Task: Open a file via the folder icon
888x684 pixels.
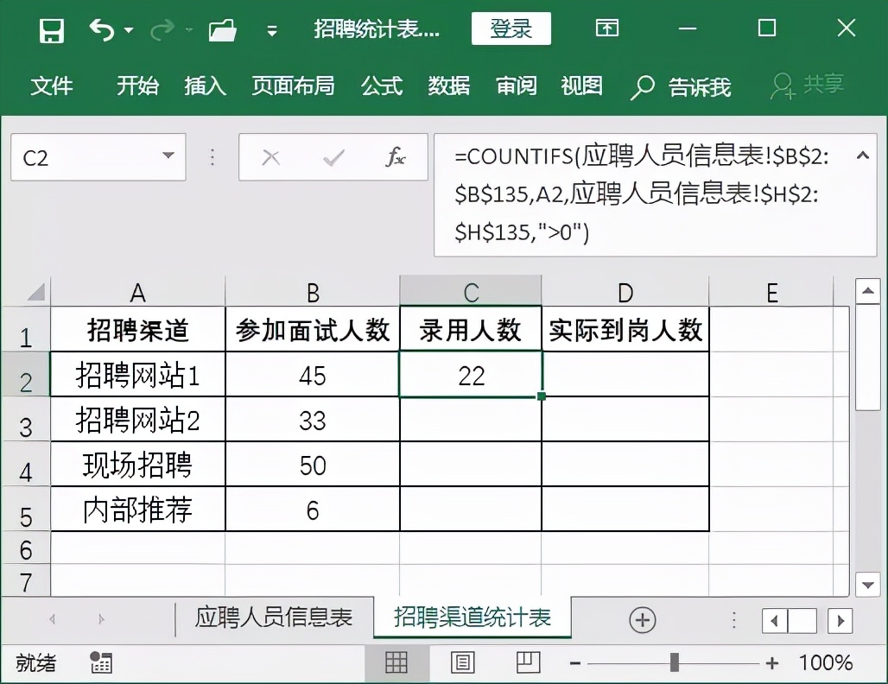Action: [222, 28]
